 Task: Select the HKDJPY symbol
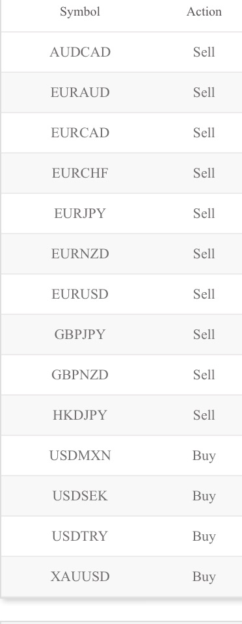click(x=80, y=415)
